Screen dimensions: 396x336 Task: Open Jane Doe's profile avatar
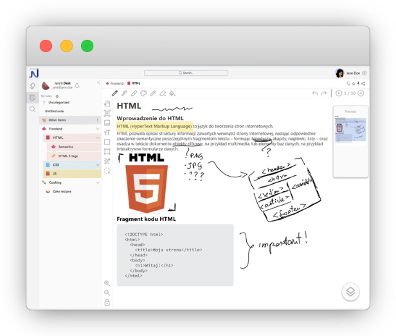coord(339,73)
